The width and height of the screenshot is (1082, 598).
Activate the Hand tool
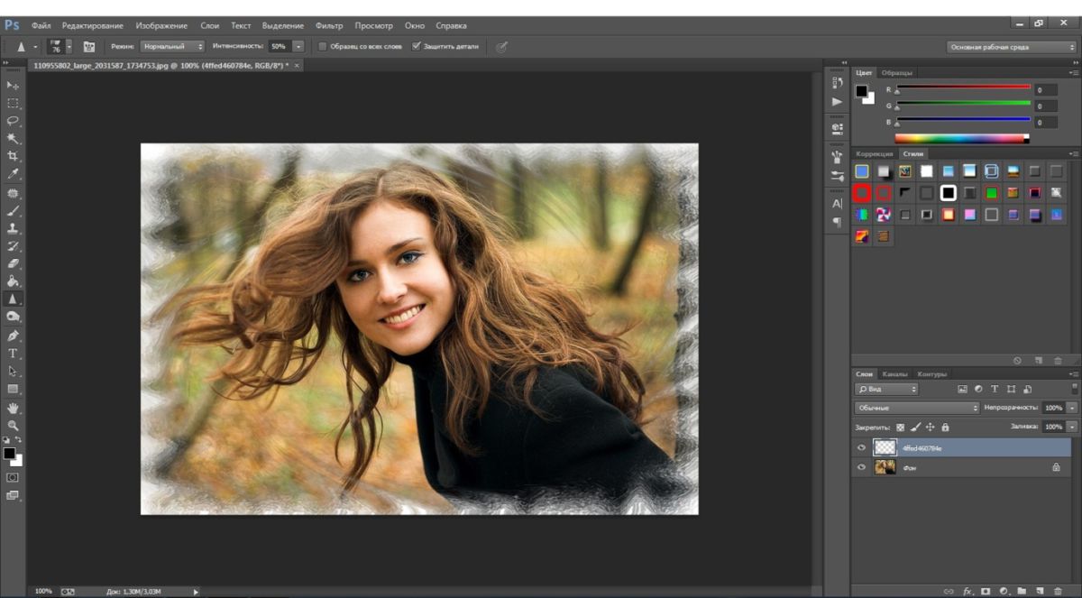(x=13, y=408)
